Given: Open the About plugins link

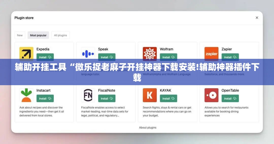Looking at the screenshot, I should click(148, 128).
